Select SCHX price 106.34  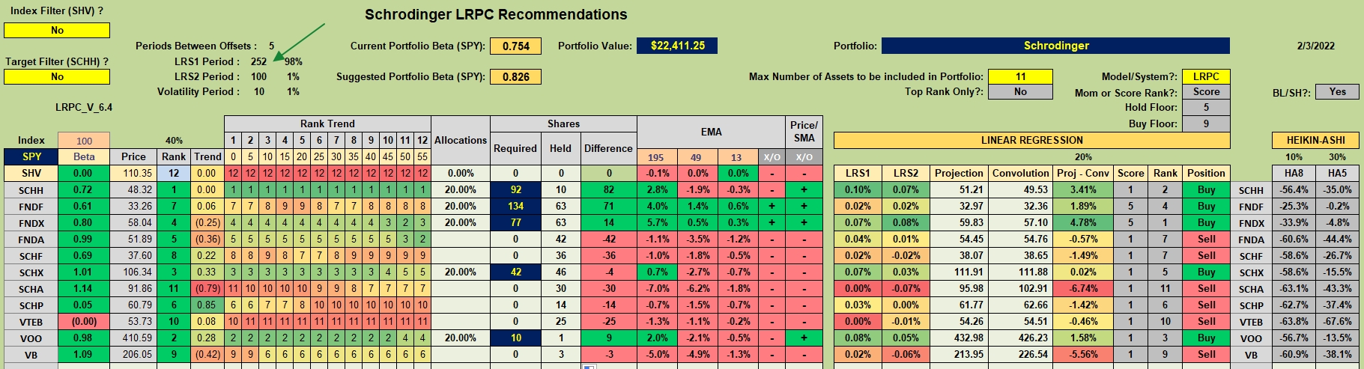tap(133, 272)
